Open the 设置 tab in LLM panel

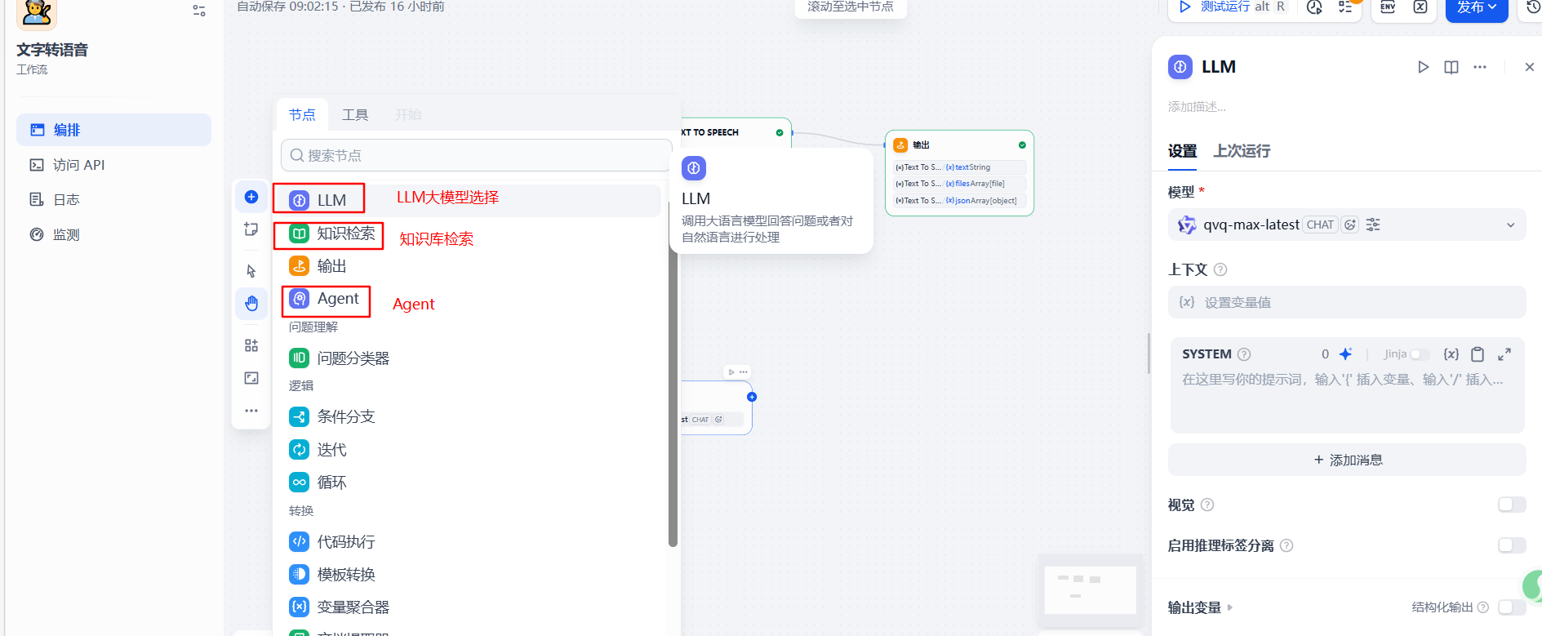coord(1182,151)
